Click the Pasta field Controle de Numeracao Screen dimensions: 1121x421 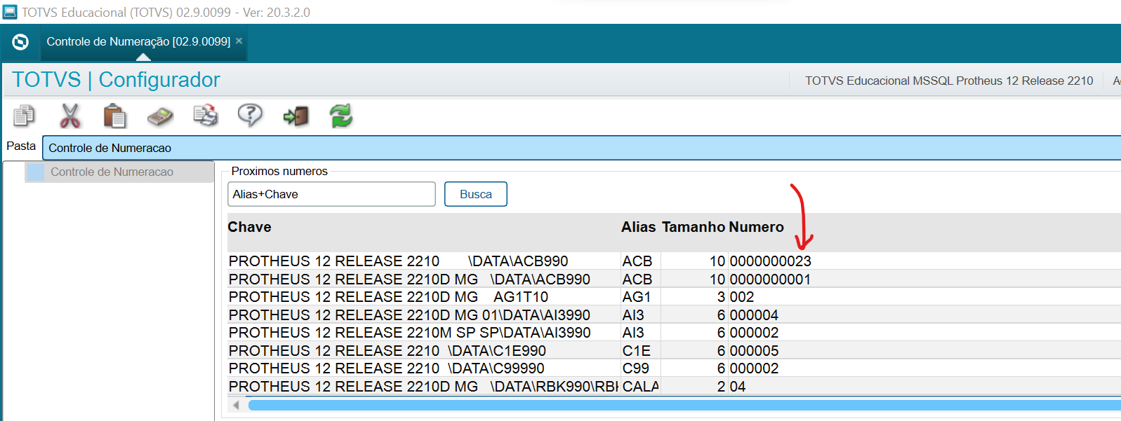[x=581, y=148]
